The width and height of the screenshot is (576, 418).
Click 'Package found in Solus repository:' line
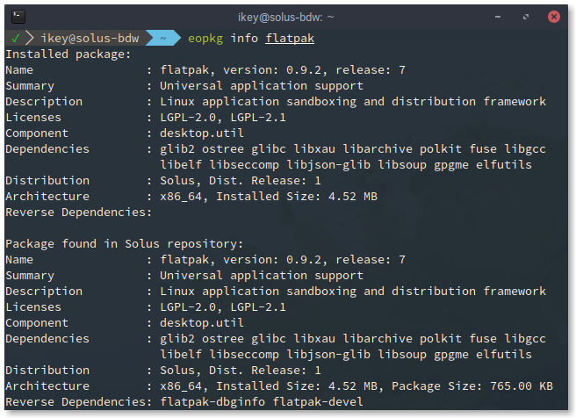point(125,244)
